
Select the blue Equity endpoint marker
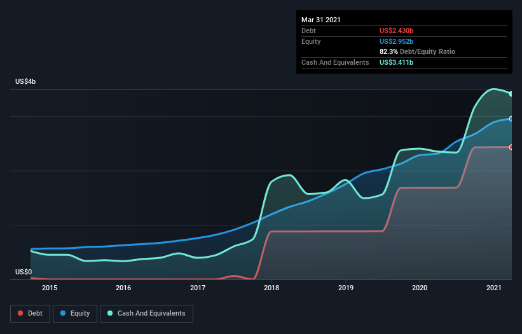tap(511, 119)
